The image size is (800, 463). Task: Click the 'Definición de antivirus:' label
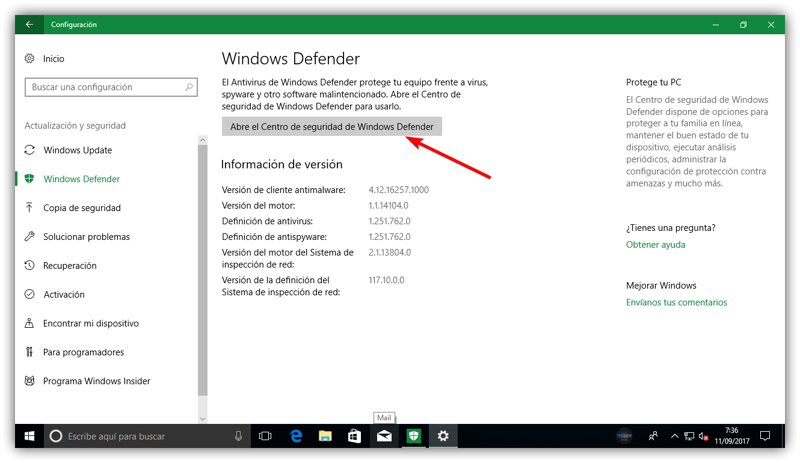268,221
